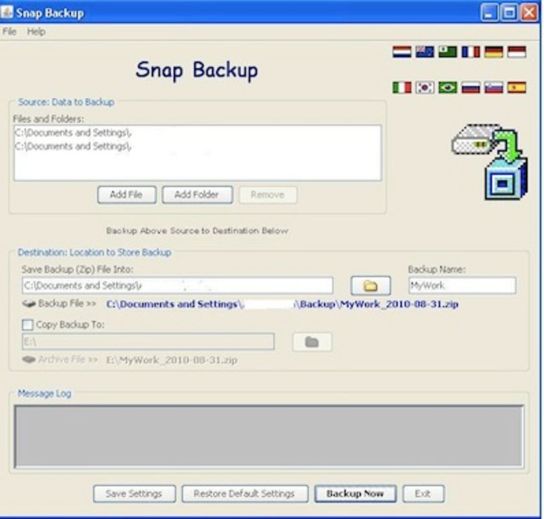
Task: Click Restore Default Settings
Action: click(x=244, y=493)
